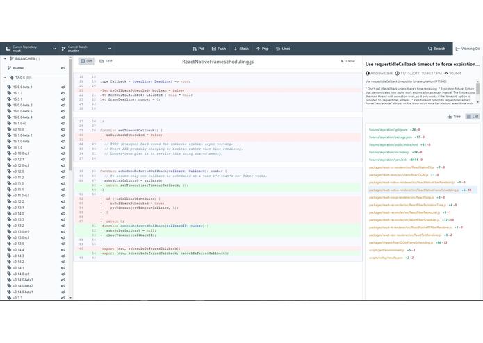Image resolution: width=483 pixels, height=343 pixels.
Task: Open ReactTestRenderer.js in the changed files
Action: (405, 235)
